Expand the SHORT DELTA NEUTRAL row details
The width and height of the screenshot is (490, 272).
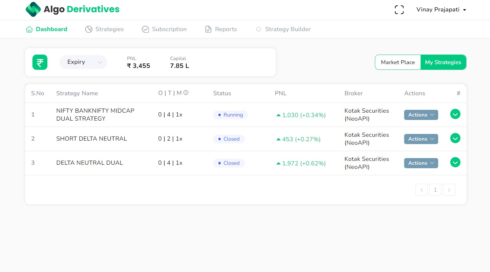coord(455,138)
